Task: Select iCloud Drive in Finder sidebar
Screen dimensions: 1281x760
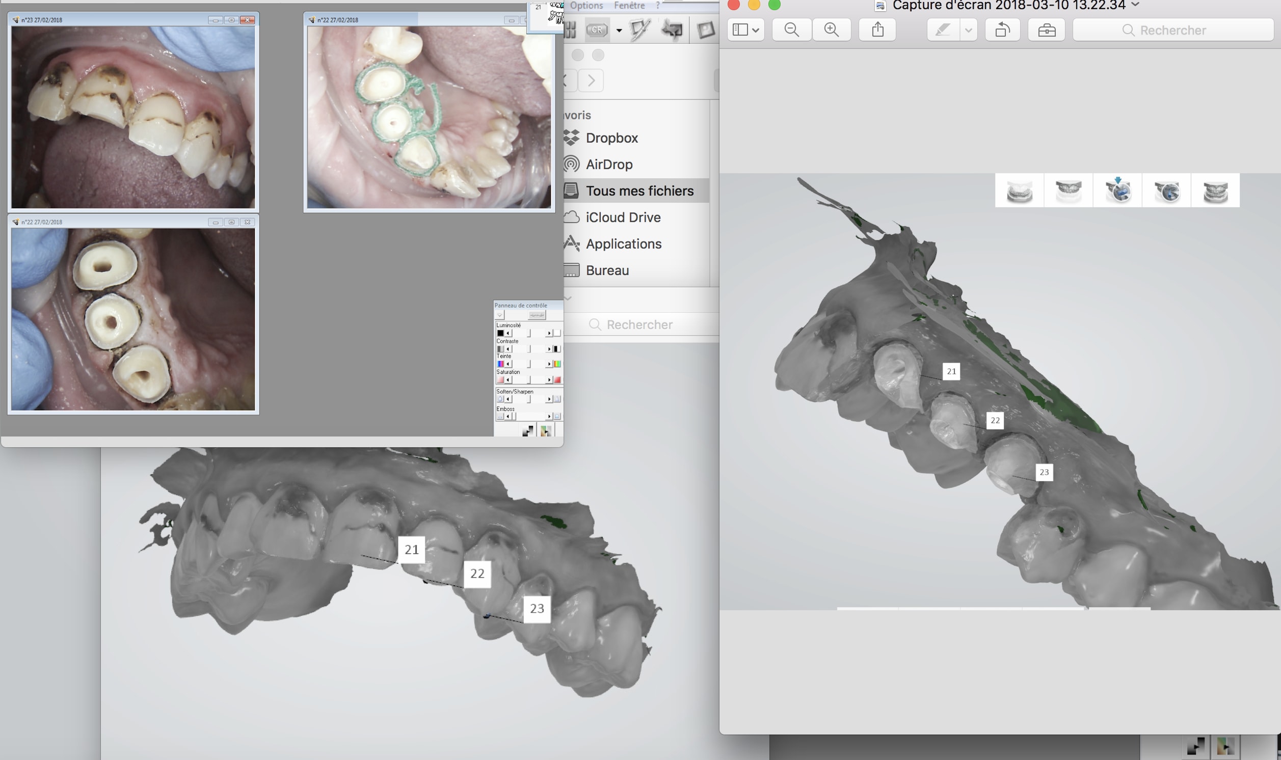Action: coord(636,217)
